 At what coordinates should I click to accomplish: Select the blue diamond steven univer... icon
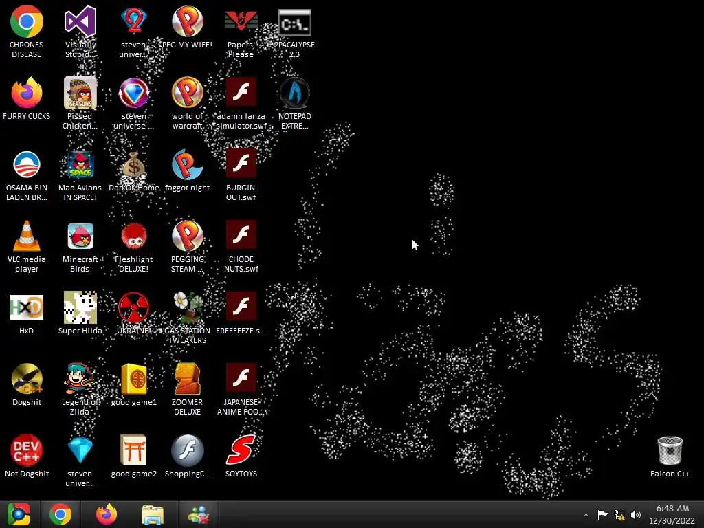(80, 450)
